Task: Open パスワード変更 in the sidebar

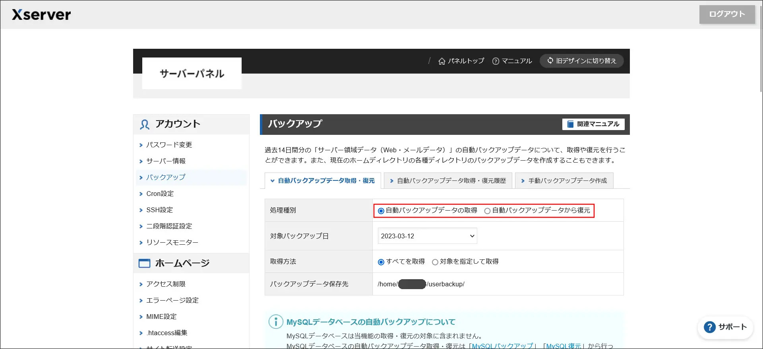Action: (x=169, y=145)
